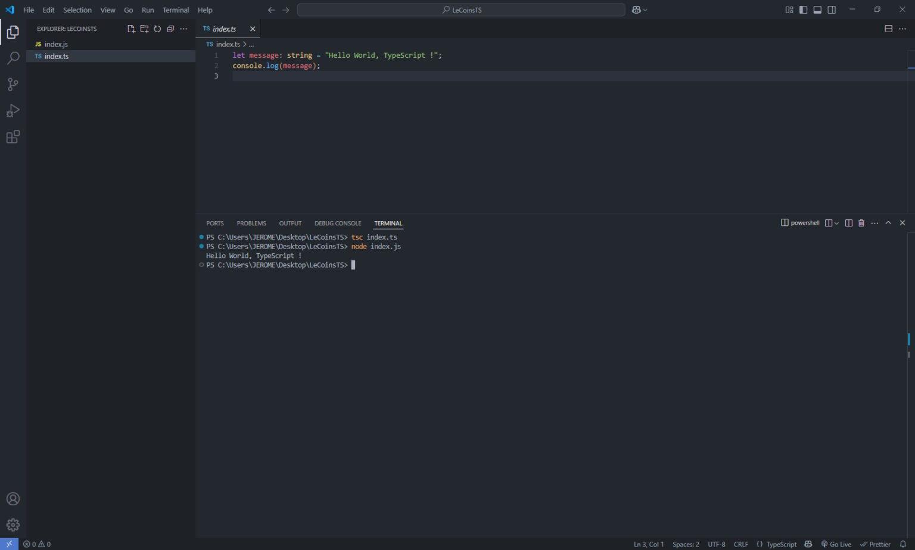Viewport: 915px width, 550px height.
Task: Open the Search view
Action: [x=13, y=58]
